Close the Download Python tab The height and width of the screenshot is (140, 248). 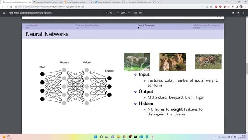pyautogui.click(x=60, y=2)
